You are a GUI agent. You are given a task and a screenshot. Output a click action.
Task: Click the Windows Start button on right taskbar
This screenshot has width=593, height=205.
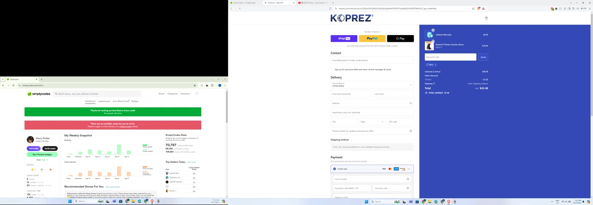pos(366,201)
